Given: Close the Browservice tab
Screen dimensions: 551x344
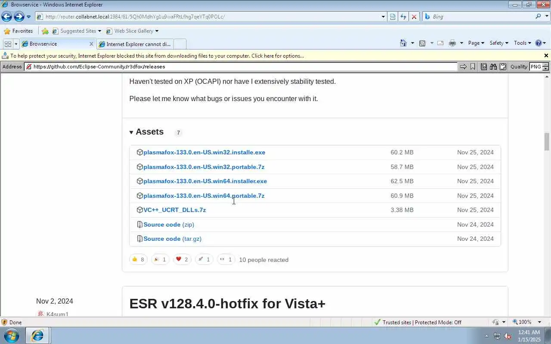Looking at the screenshot, I should 91,44.
